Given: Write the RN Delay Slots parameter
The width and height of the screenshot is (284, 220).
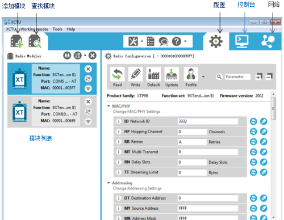Looking at the screenshot, I should tap(264, 162).
